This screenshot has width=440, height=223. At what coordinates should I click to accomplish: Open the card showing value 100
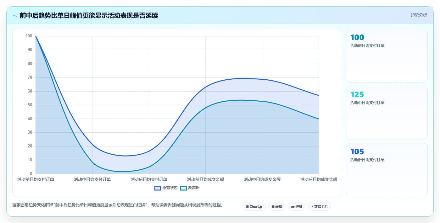click(387, 56)
